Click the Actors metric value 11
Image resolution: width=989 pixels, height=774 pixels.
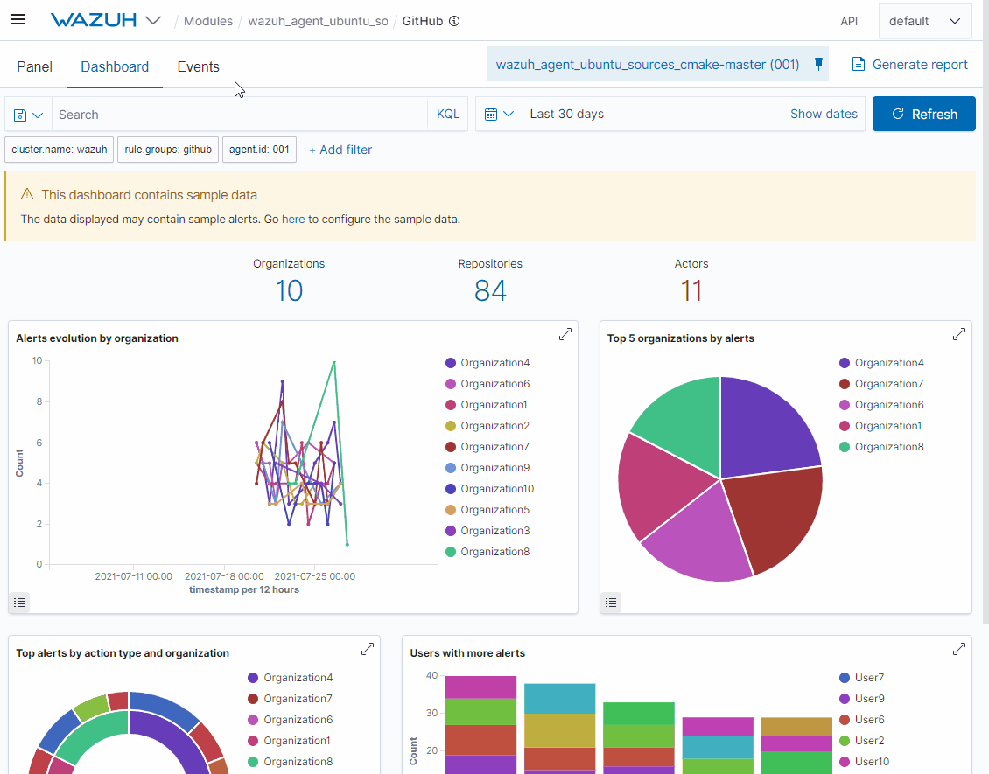point(691,290)
